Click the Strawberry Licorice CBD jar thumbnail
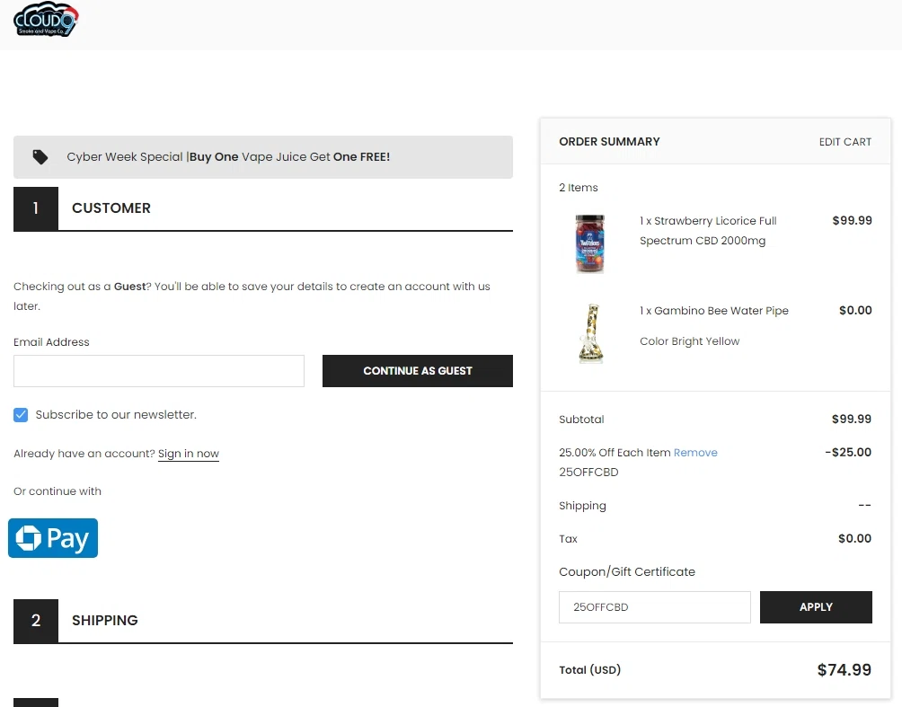 [590, 243]
